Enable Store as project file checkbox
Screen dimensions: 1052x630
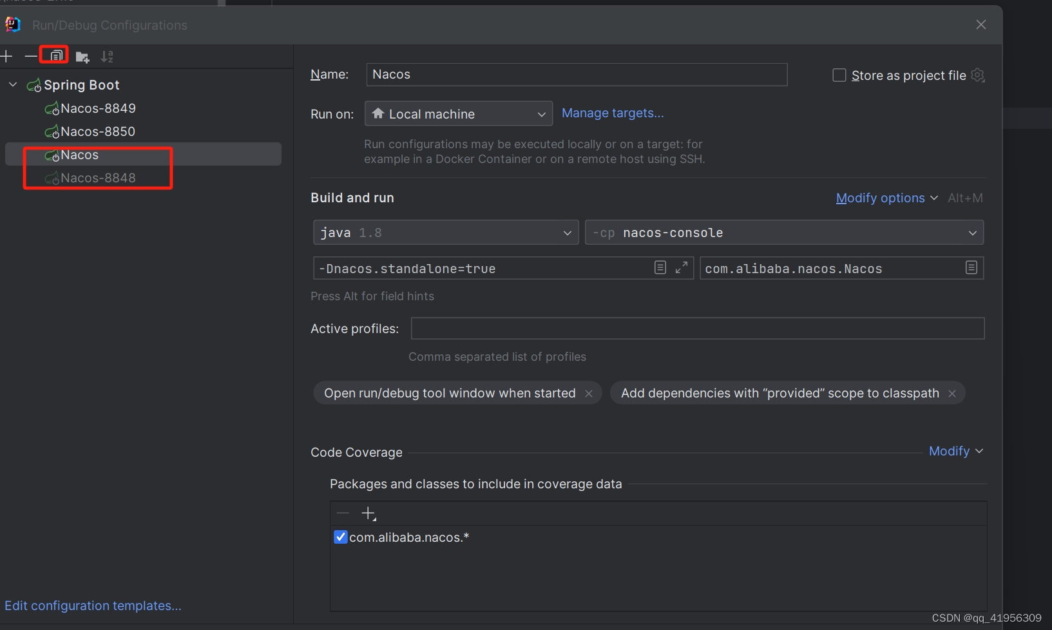pos(839,75)
